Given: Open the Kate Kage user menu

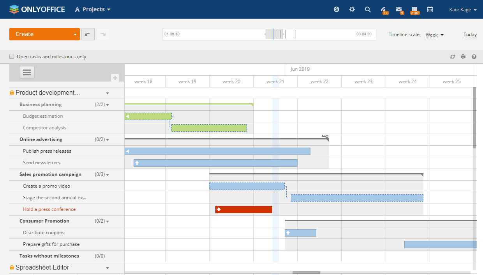Looking at the screenshot, I should 463,10.
